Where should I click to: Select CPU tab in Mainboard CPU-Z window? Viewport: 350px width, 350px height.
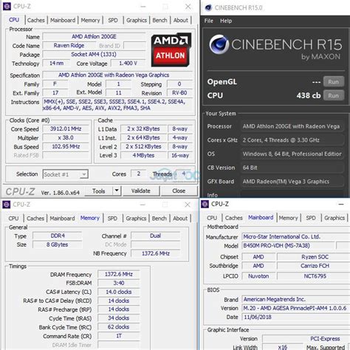point(212,218)
